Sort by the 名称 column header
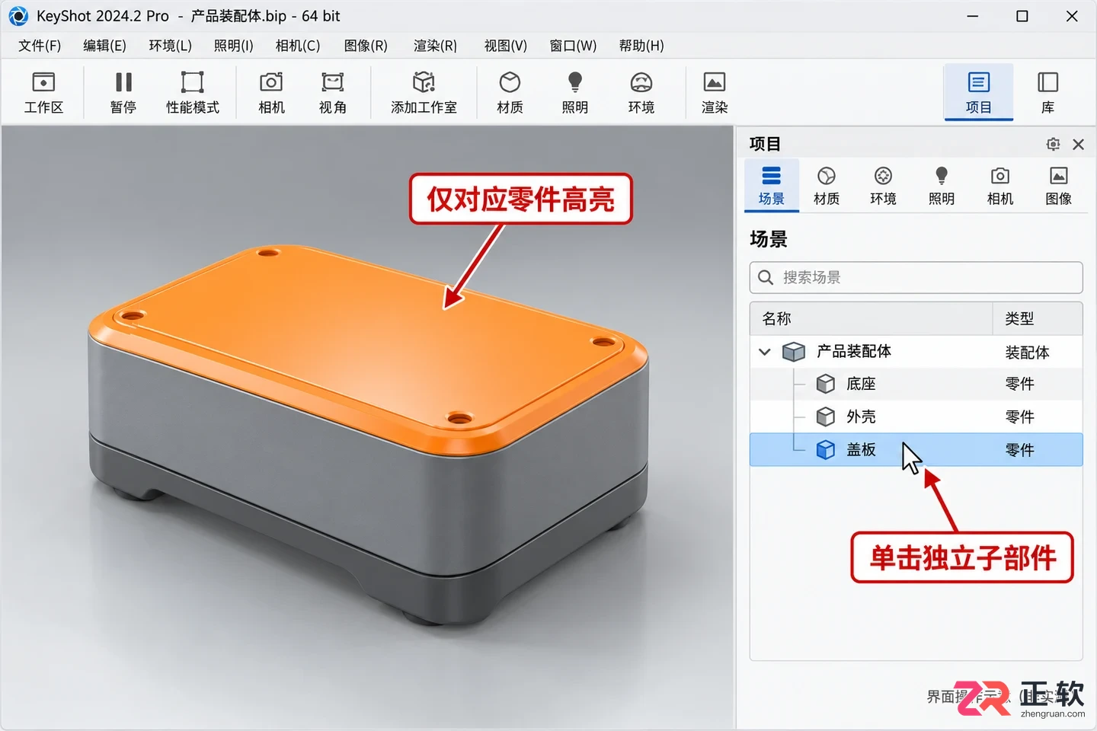This screenshot has width=1097, height=731. (x=872, y=318)
